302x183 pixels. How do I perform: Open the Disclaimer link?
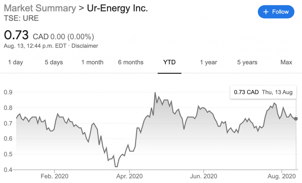click(x=84, y=46)
